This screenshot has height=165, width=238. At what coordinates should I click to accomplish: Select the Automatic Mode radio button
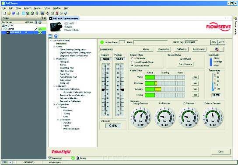(x=132, y=66)
